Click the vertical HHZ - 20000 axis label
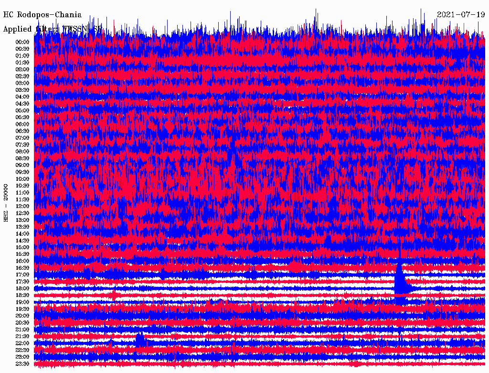This screenshot has height=373, width=489. (x=6, y=202)
